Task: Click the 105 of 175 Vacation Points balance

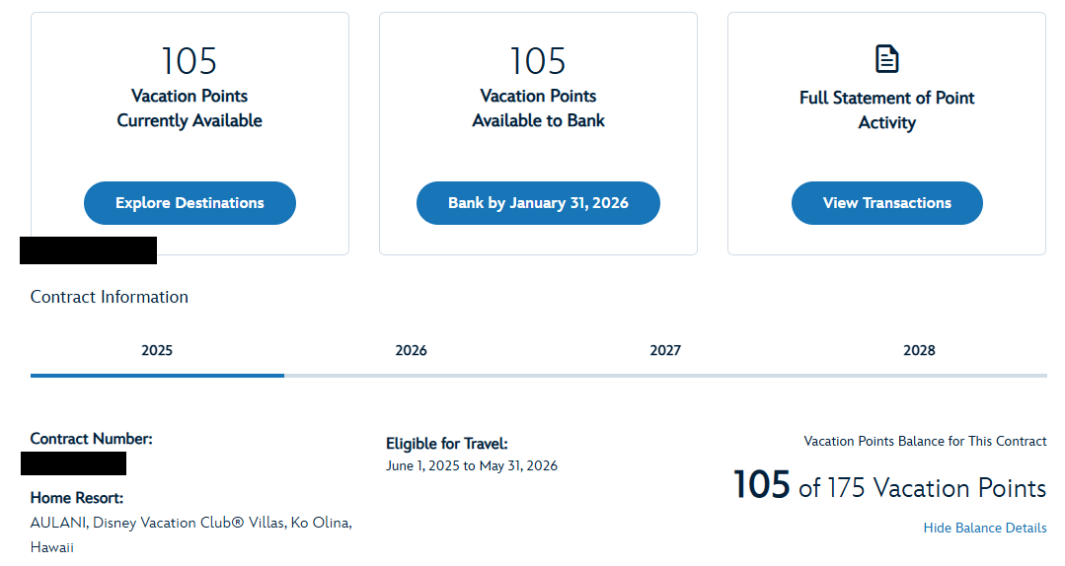Action: click(x=888, y=486)
